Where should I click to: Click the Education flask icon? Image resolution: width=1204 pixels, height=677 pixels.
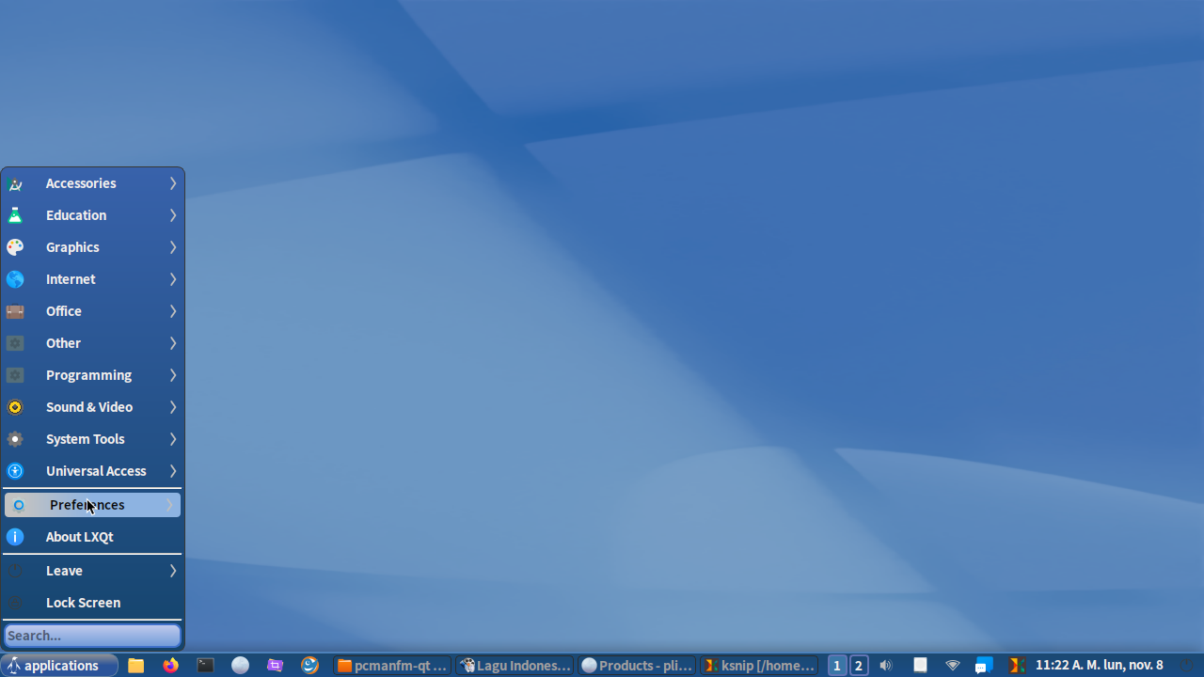coord(15,215)
